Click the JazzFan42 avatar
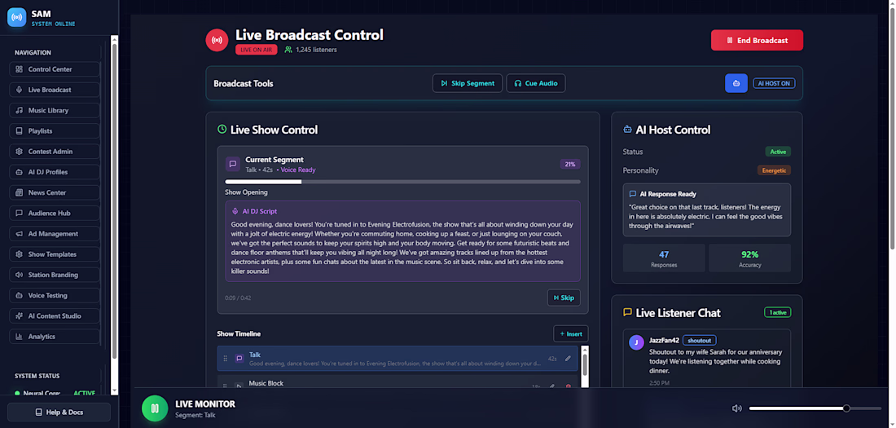This screenshot has height=428, width=896. click(637, 342)
